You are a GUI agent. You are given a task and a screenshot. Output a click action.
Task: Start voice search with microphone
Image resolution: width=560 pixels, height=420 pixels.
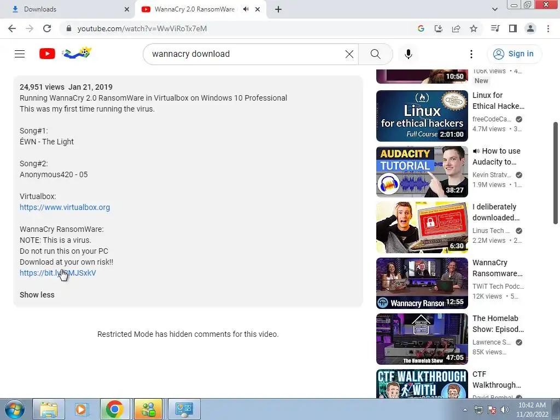[x=409, y=54]
